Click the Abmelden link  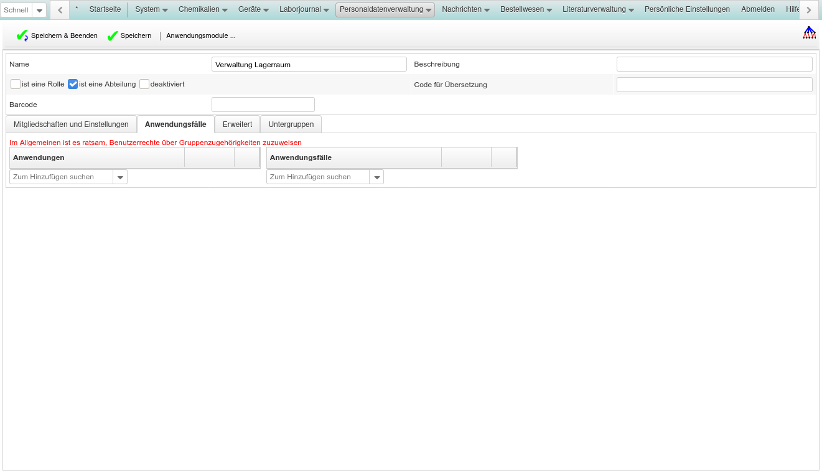pyautogui.click(x=757, y=9)
